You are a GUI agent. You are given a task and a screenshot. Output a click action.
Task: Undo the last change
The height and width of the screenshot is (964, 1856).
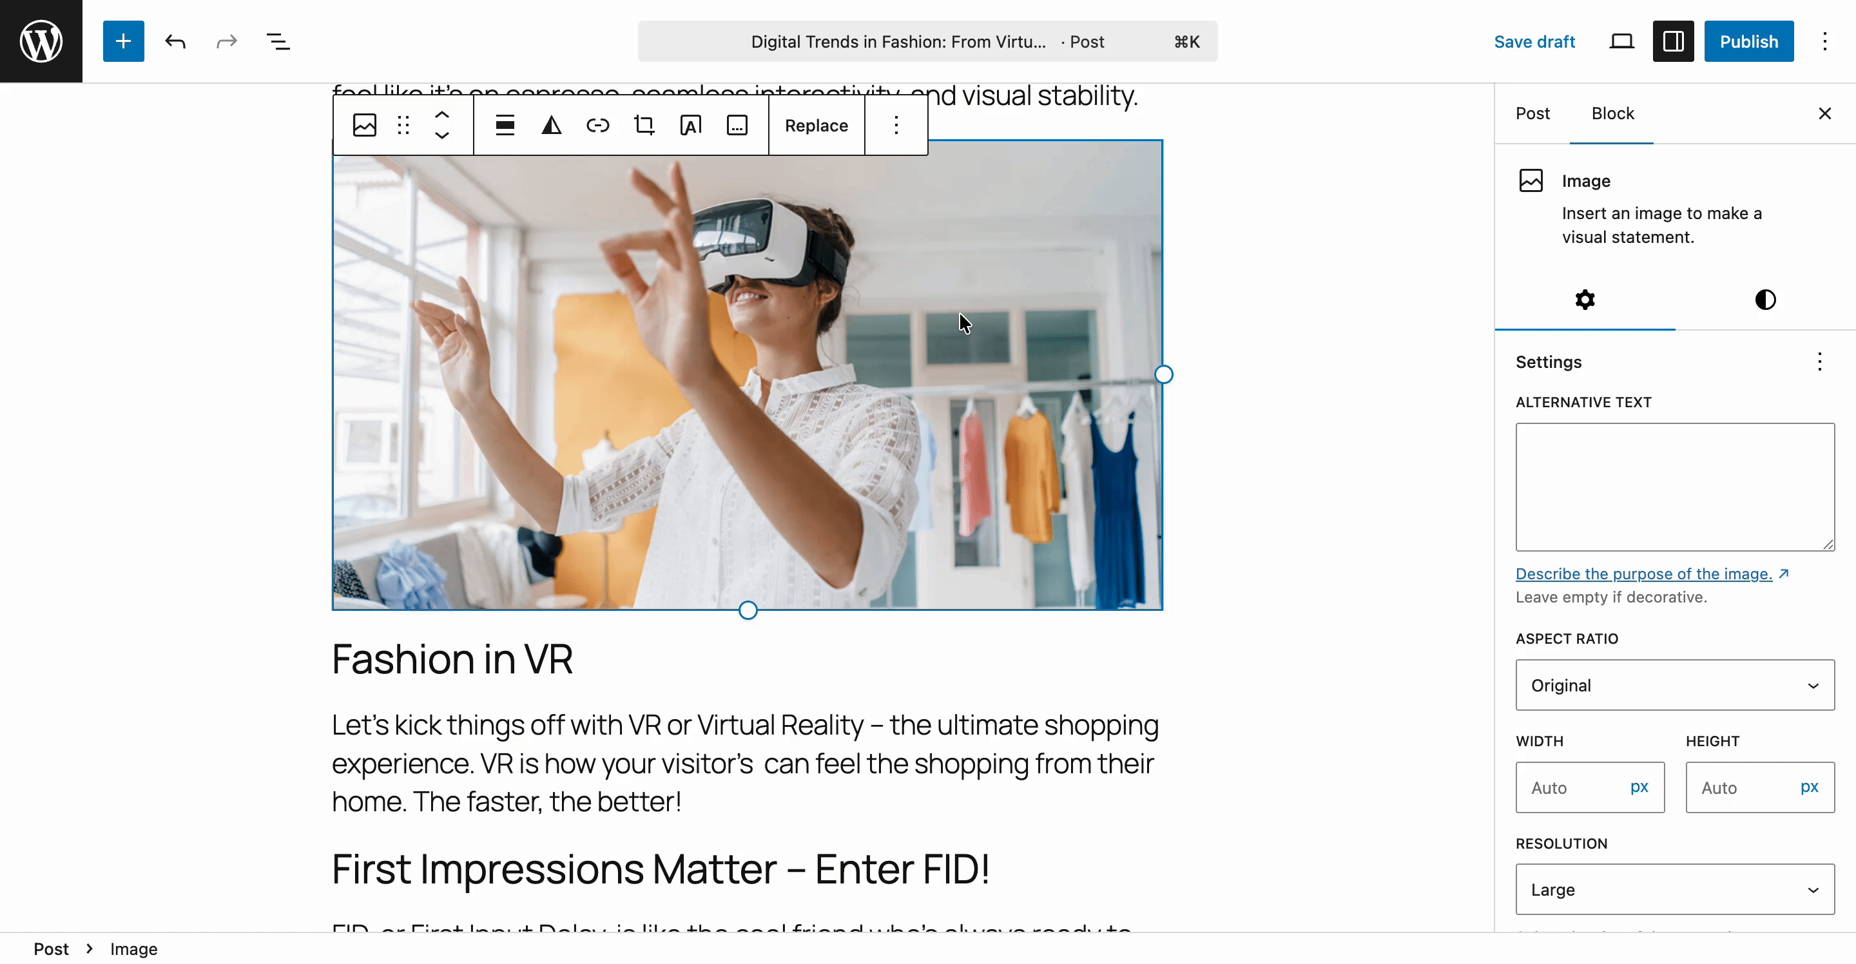[175, 41]
